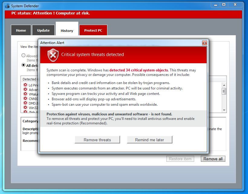Click the red X icon beside the Zlob item
Screen dimensions: 248x194
coord(25,111)
